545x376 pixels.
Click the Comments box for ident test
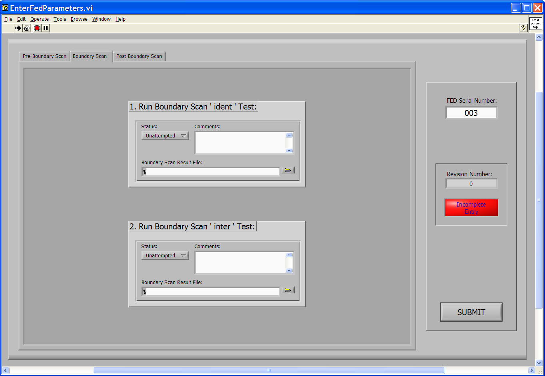tap(240, 143)
